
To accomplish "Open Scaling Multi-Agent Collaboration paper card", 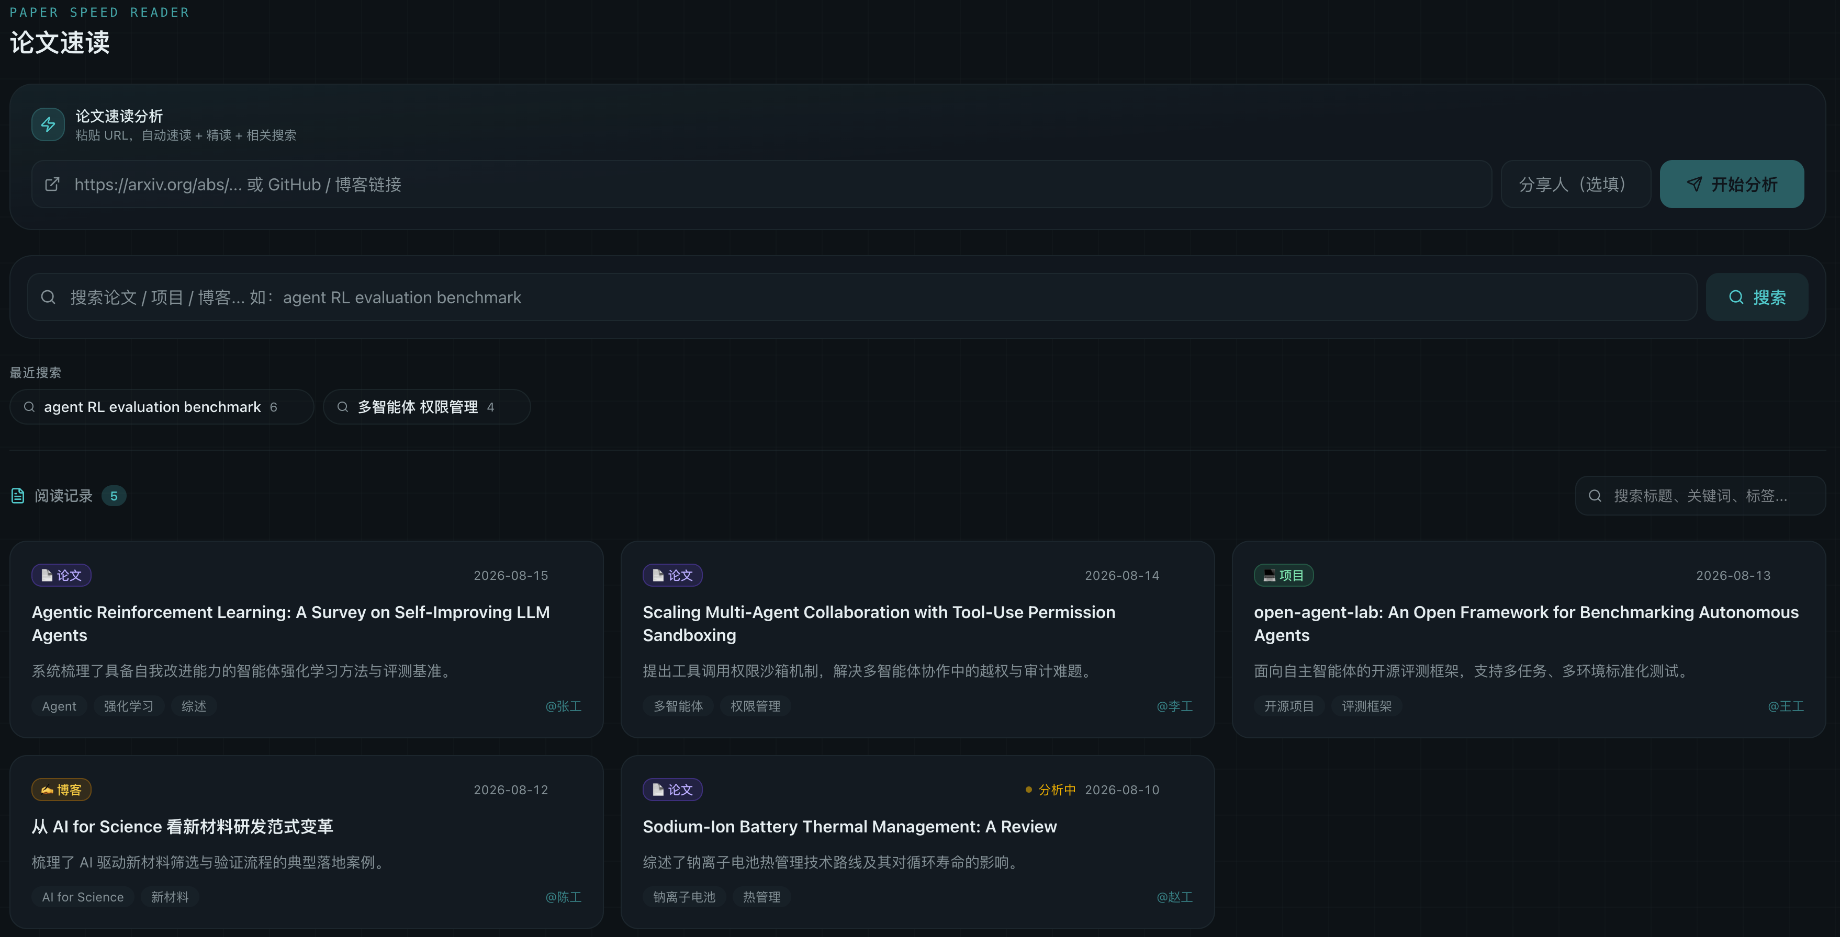I will [917, 639].
